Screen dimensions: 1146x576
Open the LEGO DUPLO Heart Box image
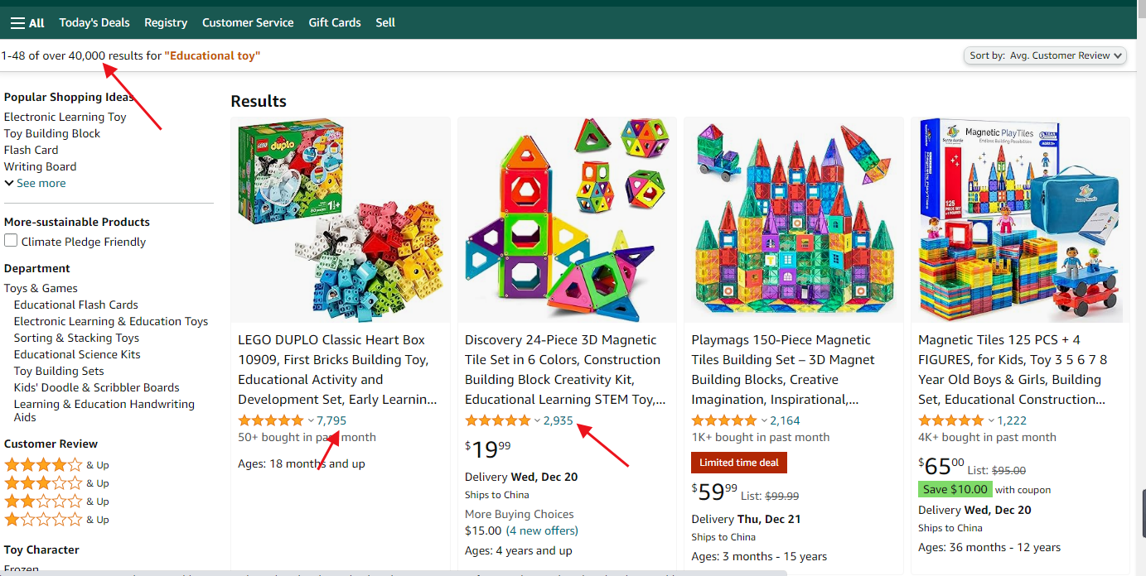click(341, 219)
